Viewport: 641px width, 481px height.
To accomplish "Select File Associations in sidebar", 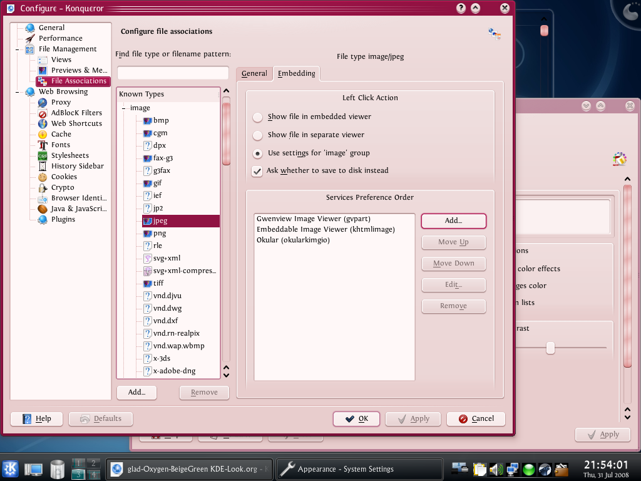I will tap(73, 81).
